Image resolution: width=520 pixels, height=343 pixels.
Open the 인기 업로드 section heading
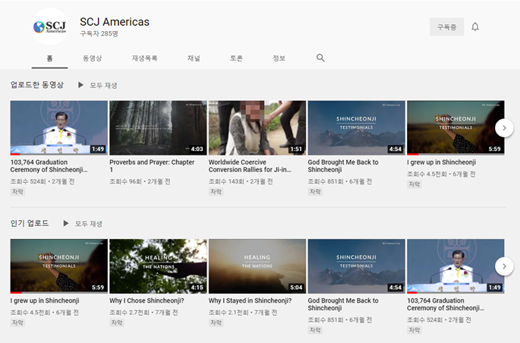[30, 223]
